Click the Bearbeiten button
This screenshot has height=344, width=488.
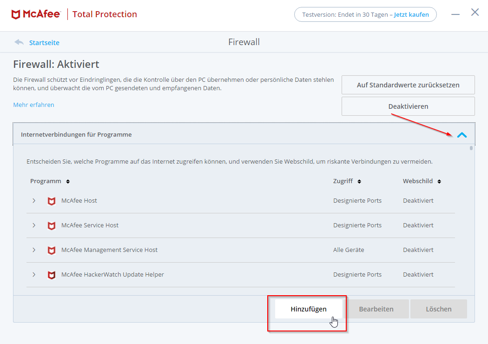(x=376, y=309)
